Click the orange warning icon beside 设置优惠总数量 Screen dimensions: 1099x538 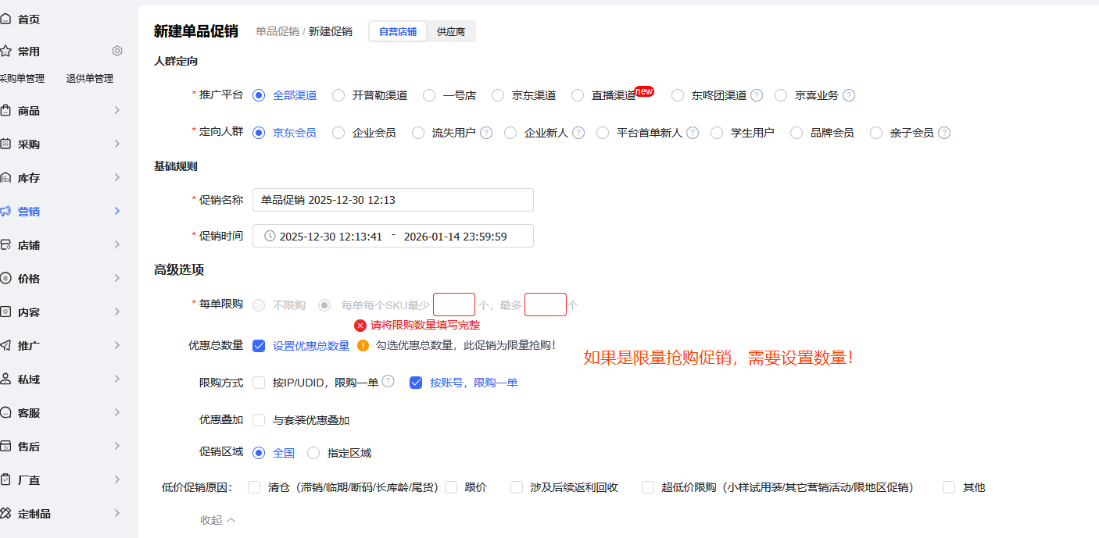(x=363, y=345)
